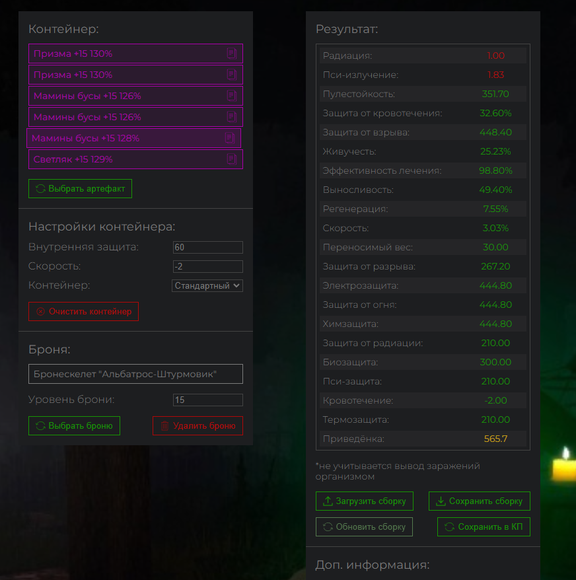Screen dimensions: 576x580
Task: Click Обновить сборку button
Action: point(364,526)
